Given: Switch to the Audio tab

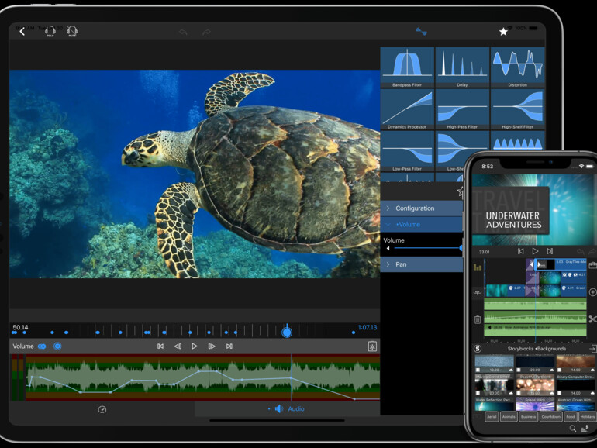Looking at the screenshot, I should [x=288, y=408].
